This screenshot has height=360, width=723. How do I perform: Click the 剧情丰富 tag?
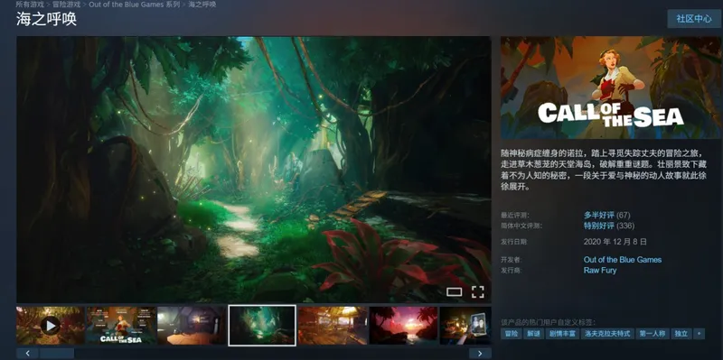tap(562, 334)
